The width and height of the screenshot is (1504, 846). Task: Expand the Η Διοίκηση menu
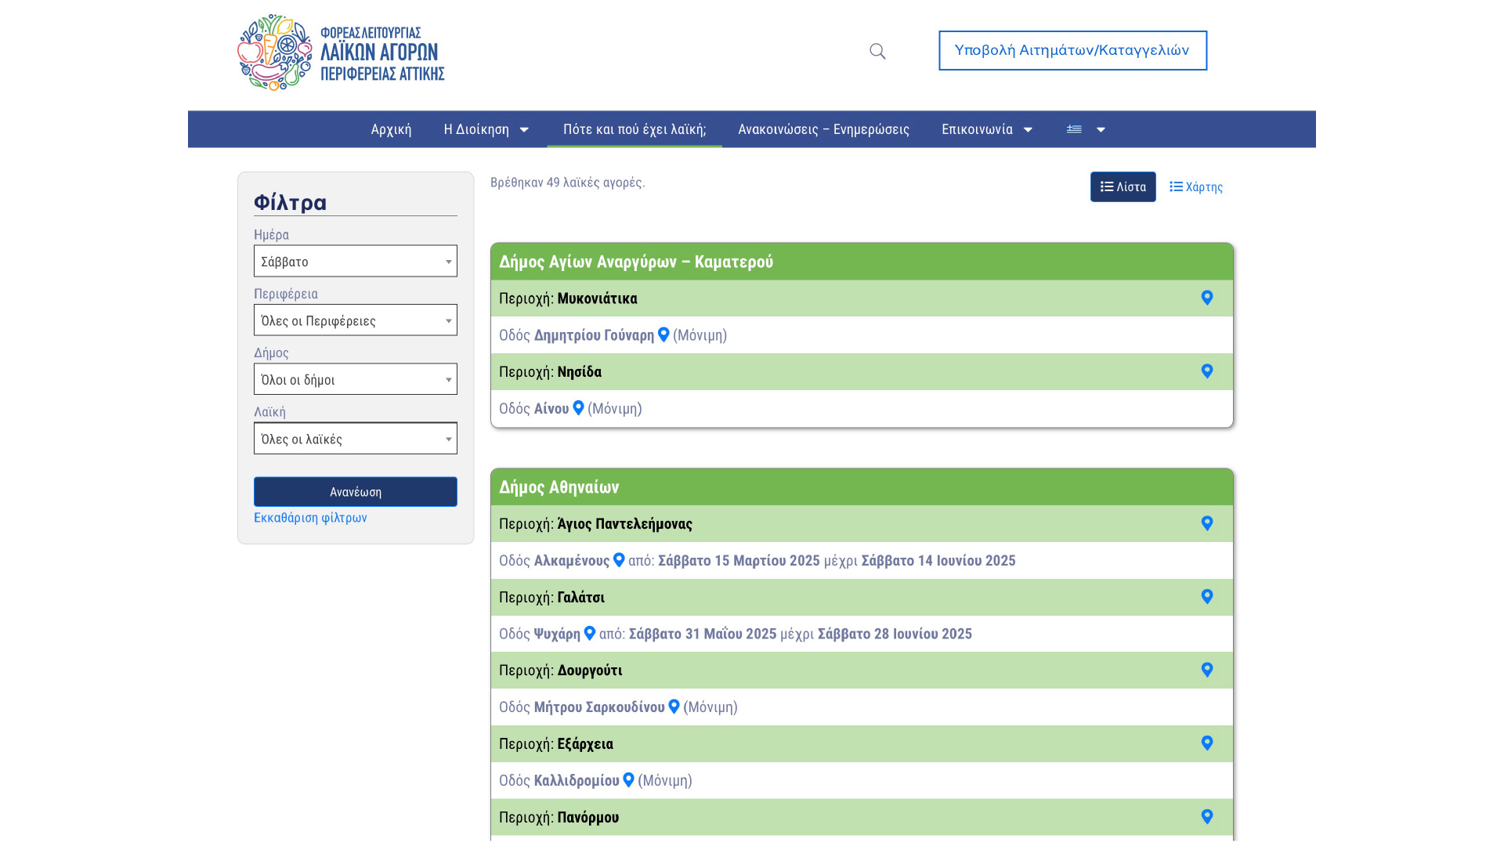click(x=486, y=129)
